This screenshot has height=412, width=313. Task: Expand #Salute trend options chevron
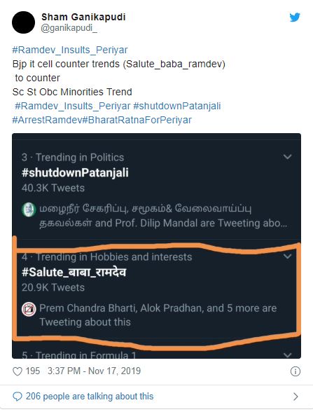point(288,256)
